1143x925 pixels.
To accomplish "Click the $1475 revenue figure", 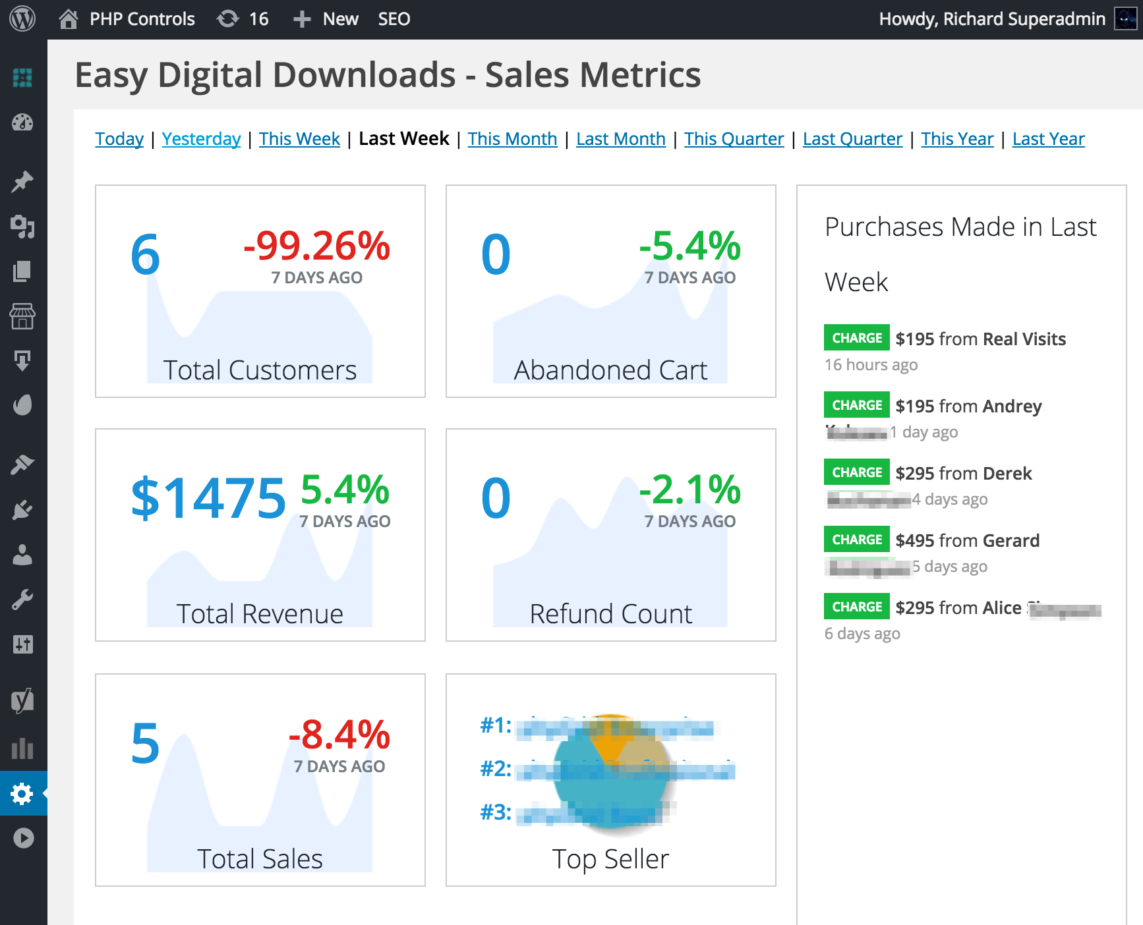I will point(208,498).
